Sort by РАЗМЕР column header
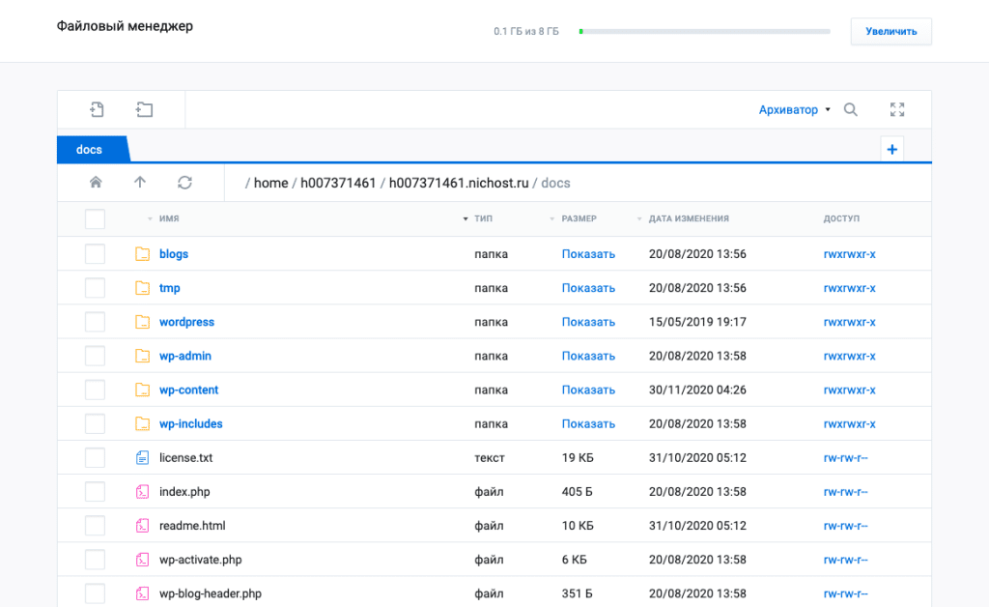The image size is (989, 607). [x=579, y=218]
